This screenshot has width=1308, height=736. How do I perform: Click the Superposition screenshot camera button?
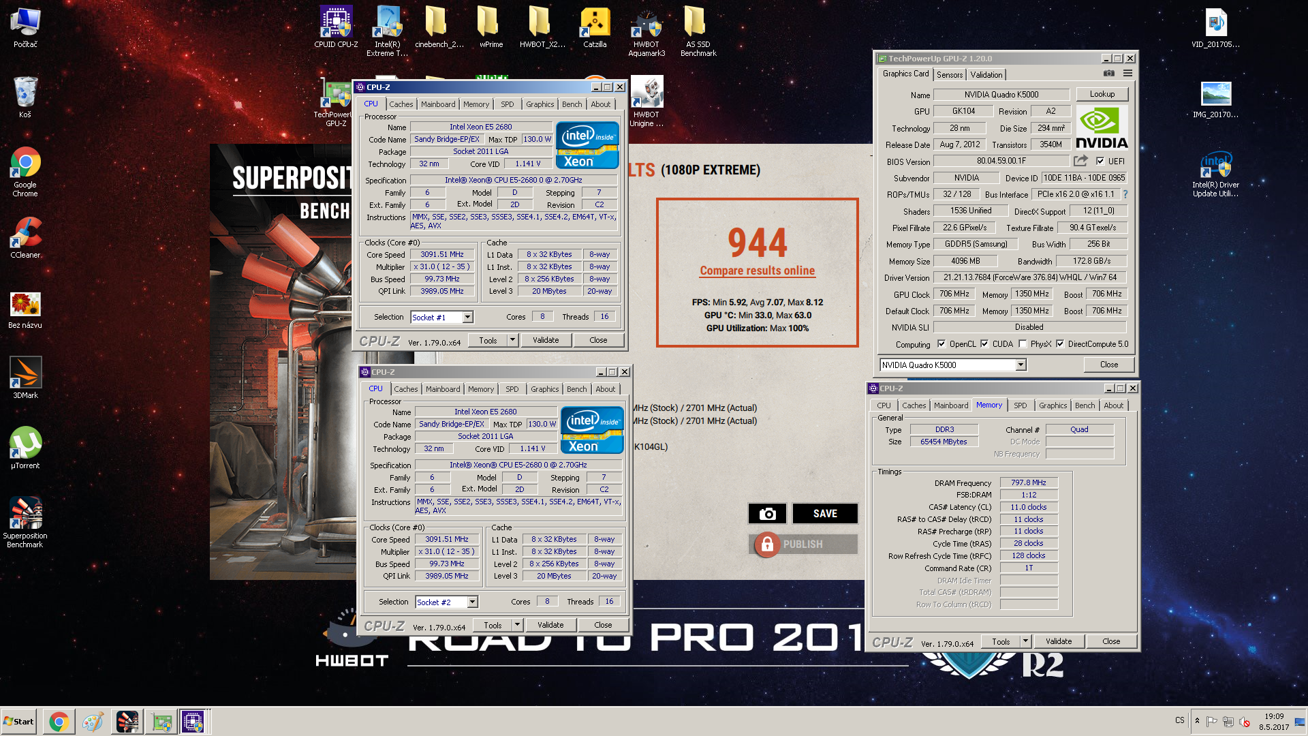(x=767, y=513)
